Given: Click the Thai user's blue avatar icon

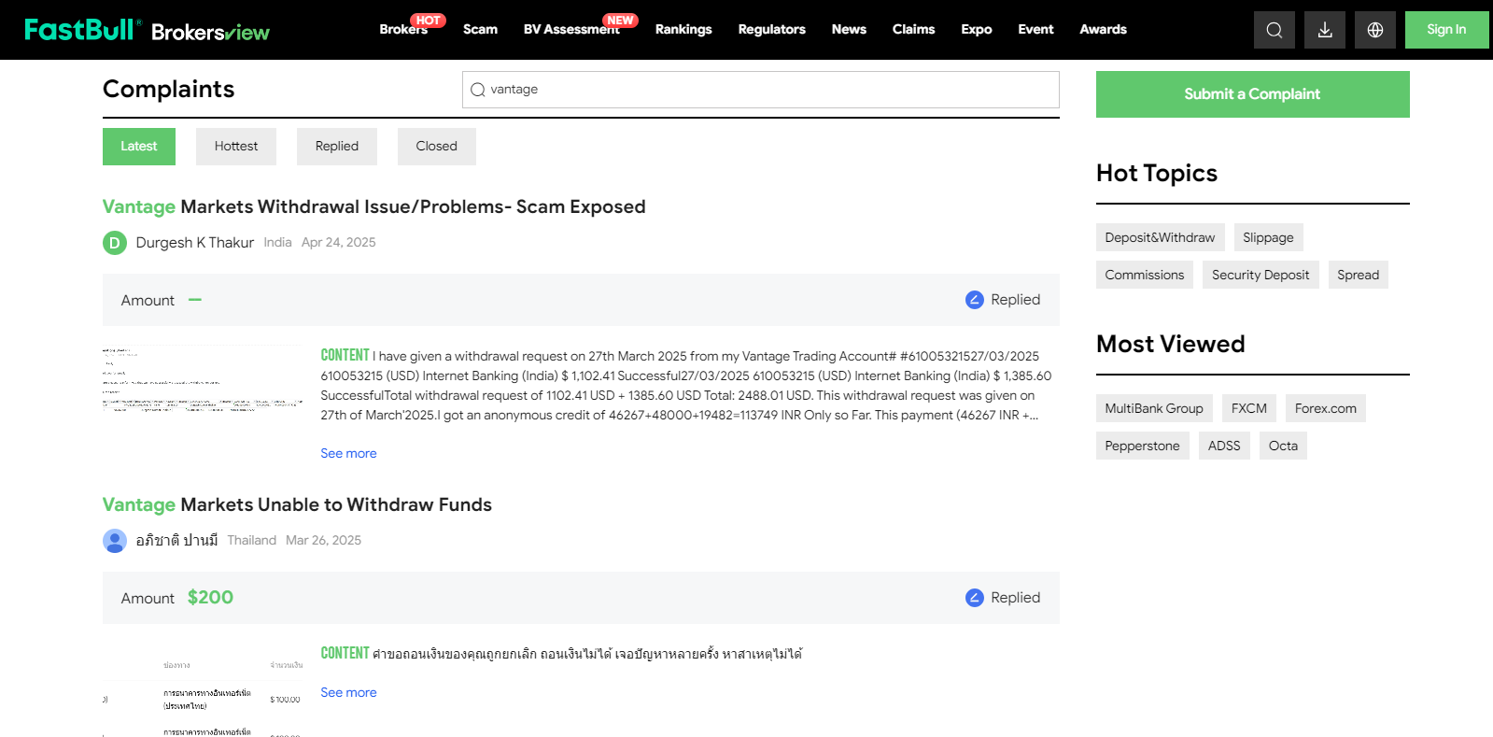Looking at the screenshot, I should click(x=114, y=541).
